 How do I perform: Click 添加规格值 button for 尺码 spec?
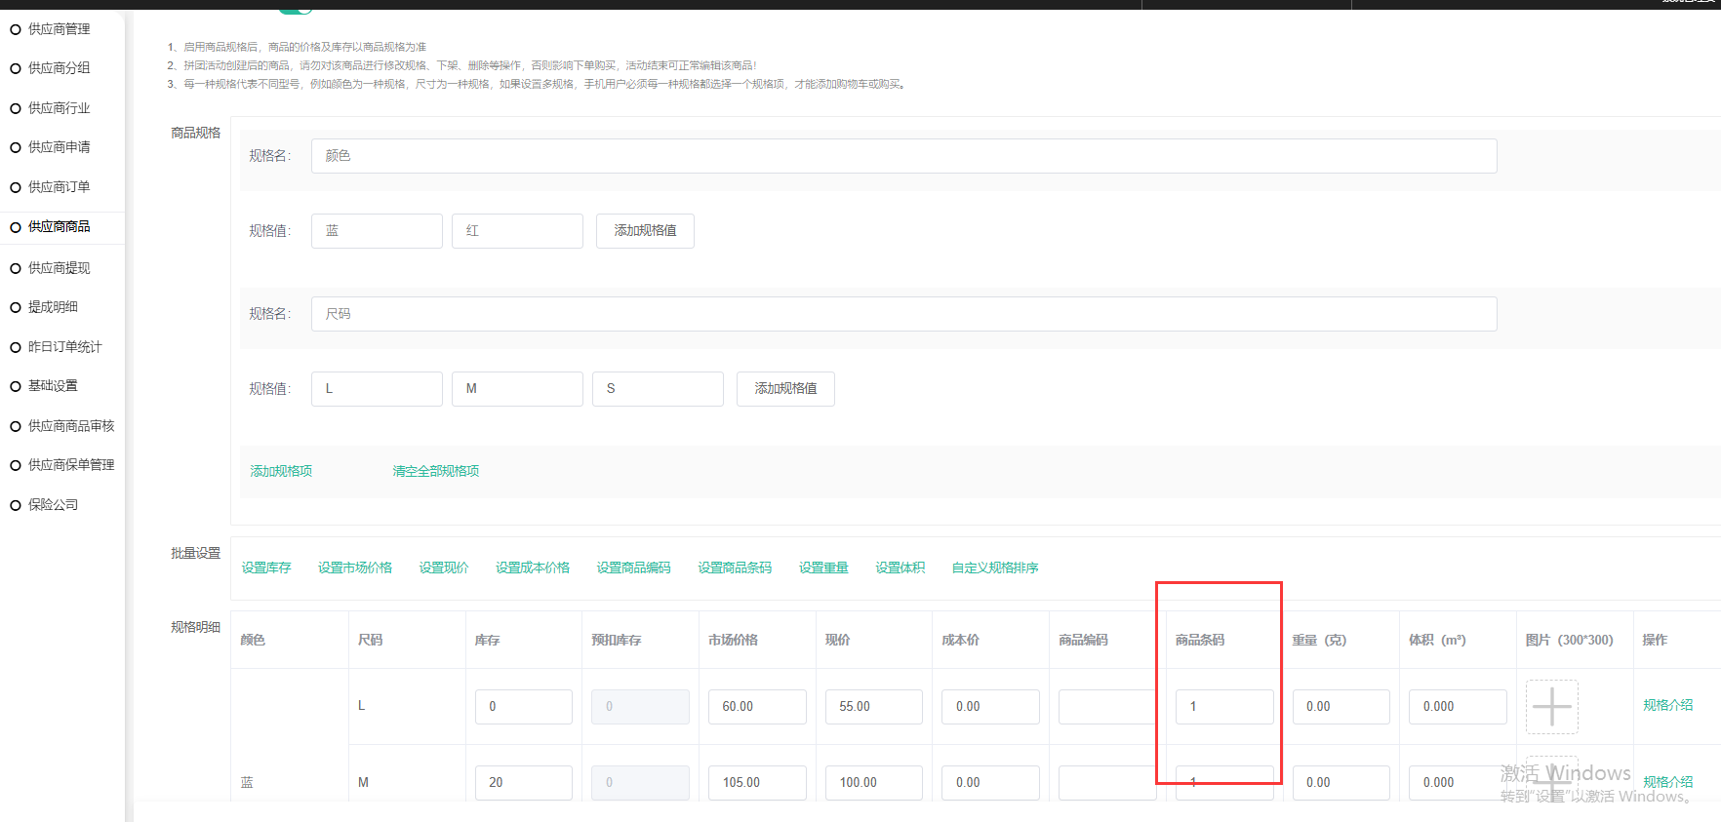[x=785, y=389]
